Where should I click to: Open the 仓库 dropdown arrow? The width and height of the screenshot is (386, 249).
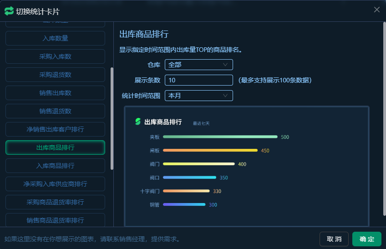[225, 65]
